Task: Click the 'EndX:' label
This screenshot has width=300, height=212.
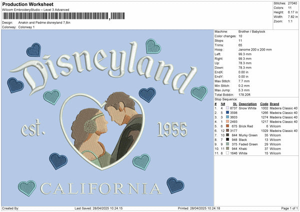Action: [219, 72]
